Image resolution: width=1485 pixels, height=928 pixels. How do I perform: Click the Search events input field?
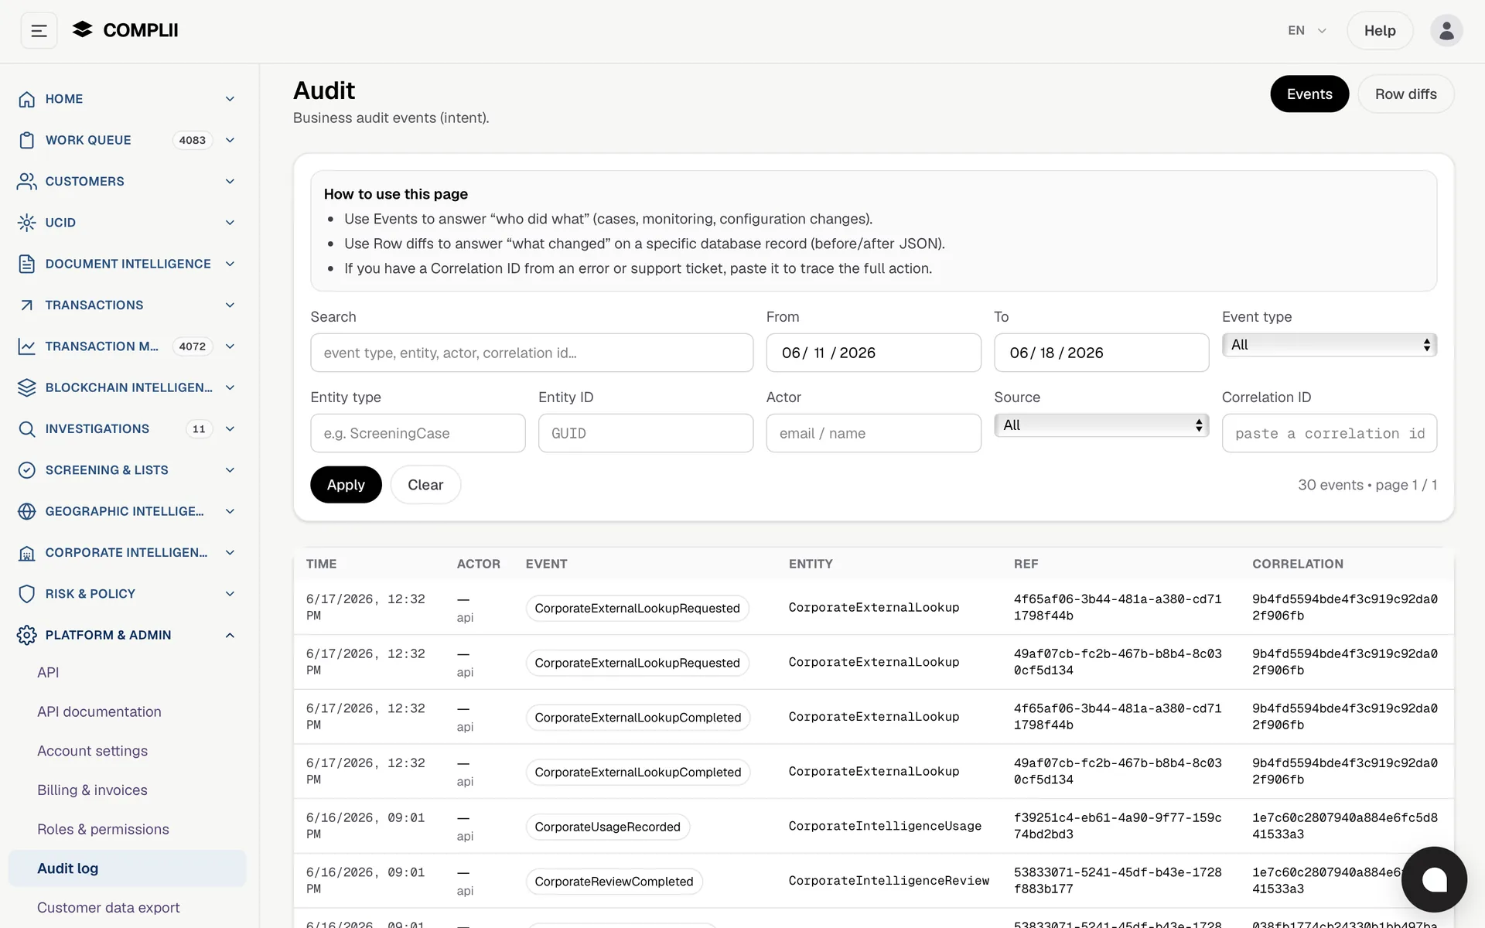tap(531, 353)
